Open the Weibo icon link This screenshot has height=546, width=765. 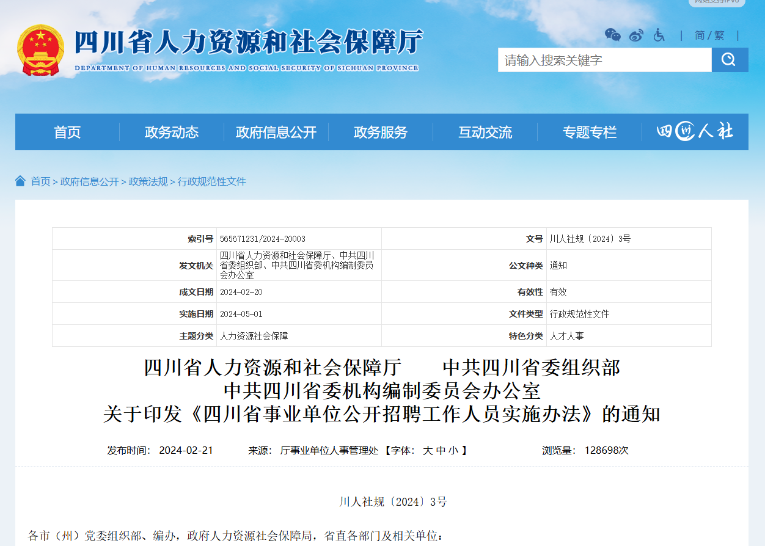pyautogui.click(x=636, y=35)
